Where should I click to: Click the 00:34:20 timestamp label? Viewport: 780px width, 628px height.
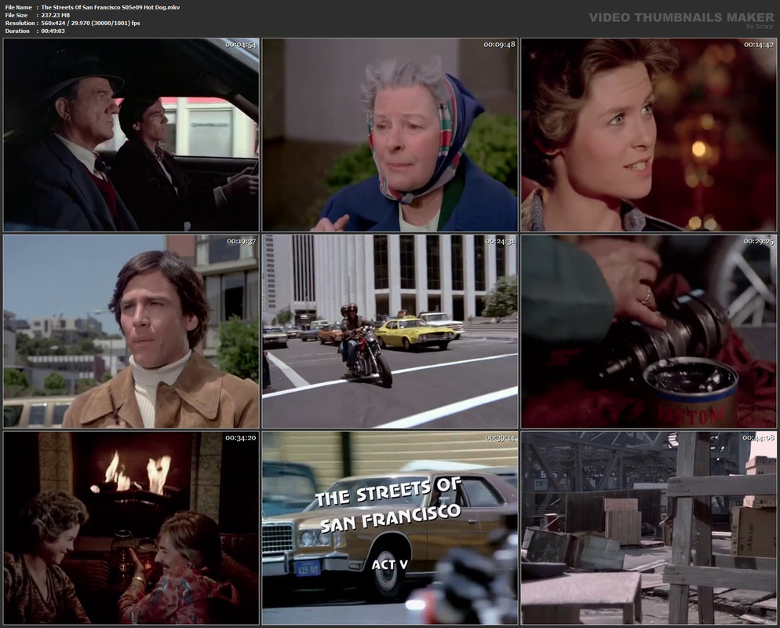[241, 438]
